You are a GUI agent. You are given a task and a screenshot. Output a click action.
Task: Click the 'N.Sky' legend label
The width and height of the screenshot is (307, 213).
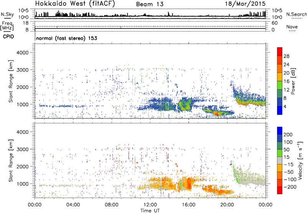point(7,14)
